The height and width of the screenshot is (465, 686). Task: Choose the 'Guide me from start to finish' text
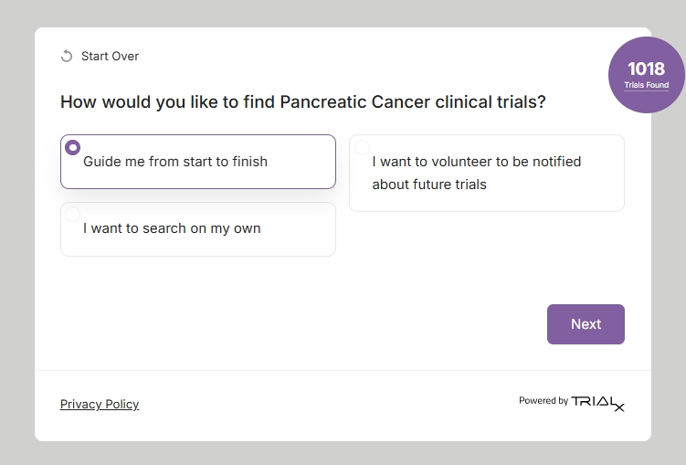pyautogui.click(x=175, y=162)
